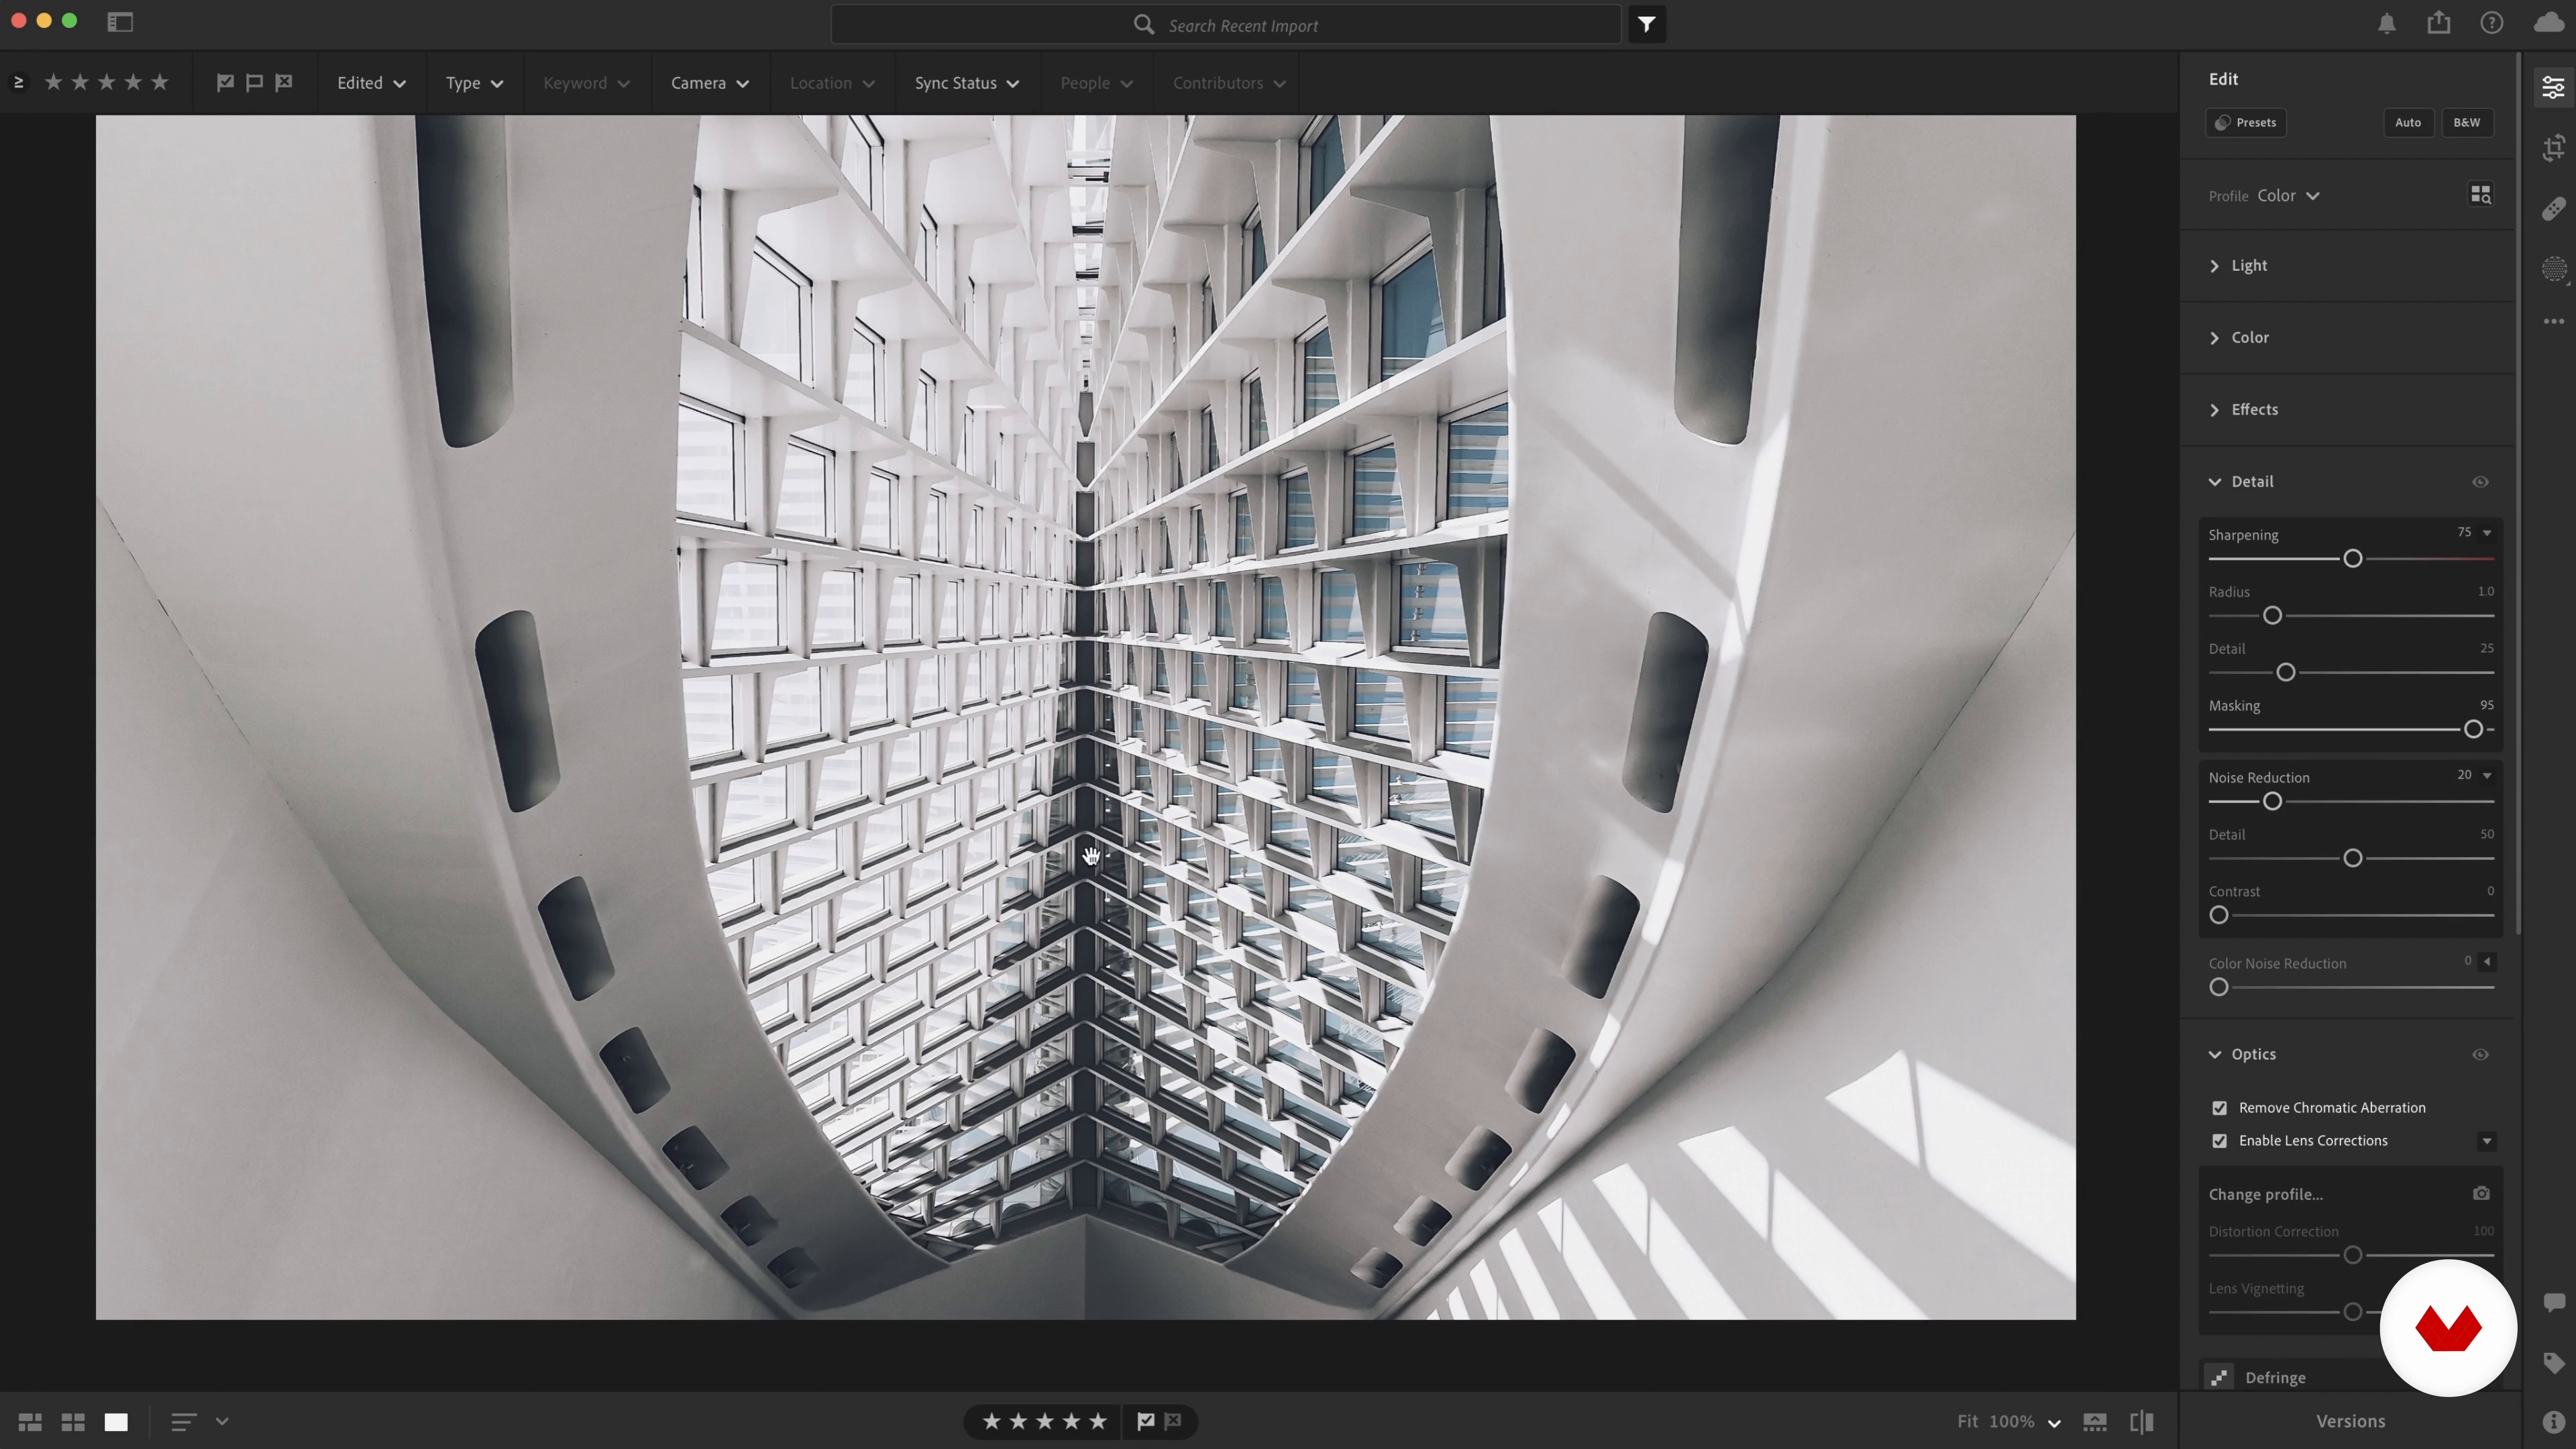Open the Type filter menu

click(x=474, y=83)
